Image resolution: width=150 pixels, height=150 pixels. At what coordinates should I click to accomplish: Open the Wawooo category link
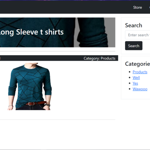coord(140,89)
